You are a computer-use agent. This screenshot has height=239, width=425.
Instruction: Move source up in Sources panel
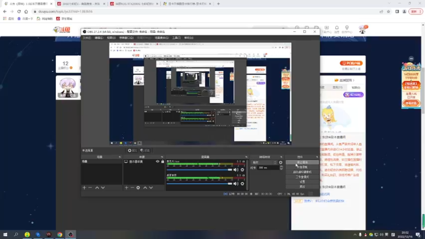tap(145, 187)
